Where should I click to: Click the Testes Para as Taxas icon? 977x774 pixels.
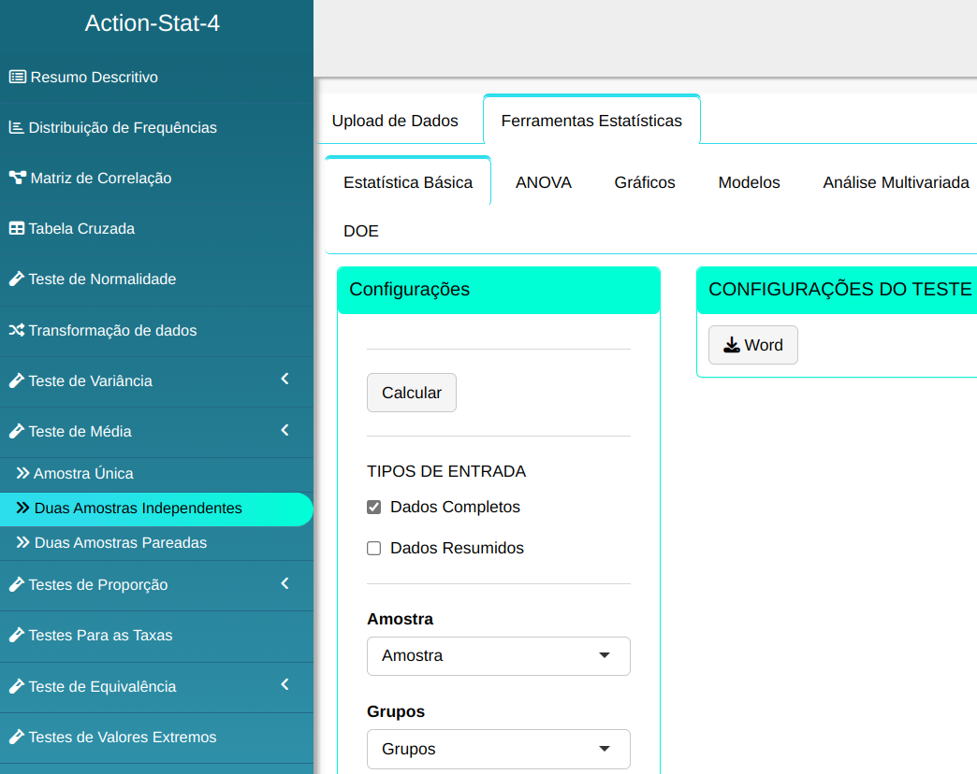coord(16,635)
